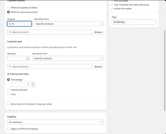The image size is (166, 134).
Task: Select the Free discount radio
Action: (8, 94)
